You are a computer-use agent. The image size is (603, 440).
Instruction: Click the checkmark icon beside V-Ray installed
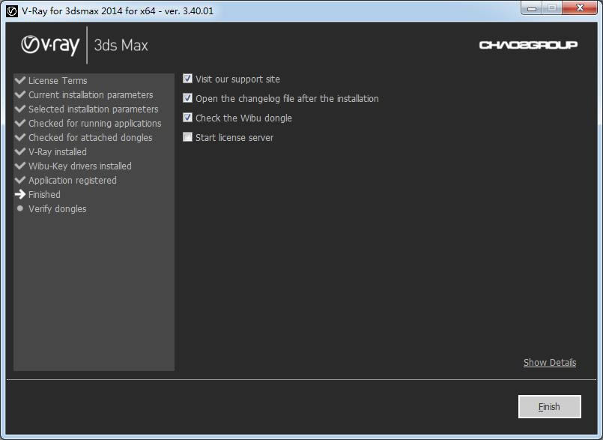click(20, 151)
